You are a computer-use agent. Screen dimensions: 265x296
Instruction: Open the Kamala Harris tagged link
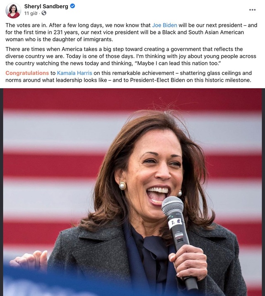(75, 73)
